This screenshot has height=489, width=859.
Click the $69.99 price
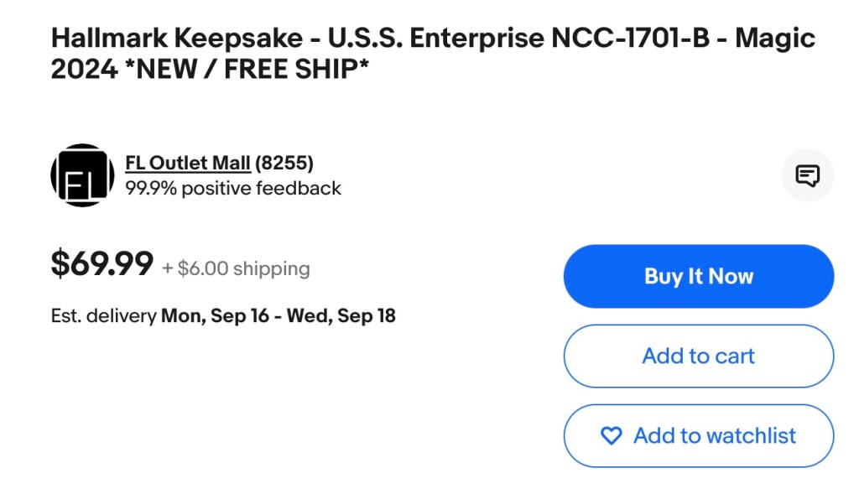(102, 263)
